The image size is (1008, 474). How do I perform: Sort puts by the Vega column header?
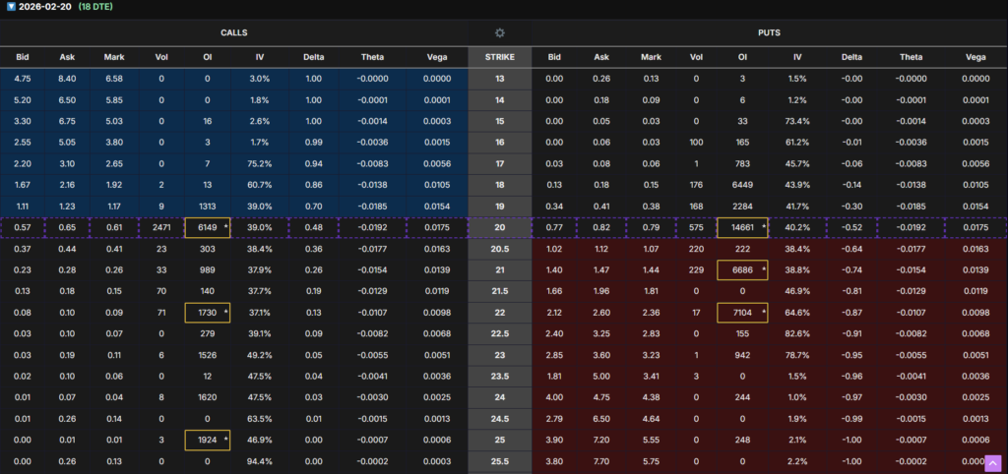click(975, 57)
